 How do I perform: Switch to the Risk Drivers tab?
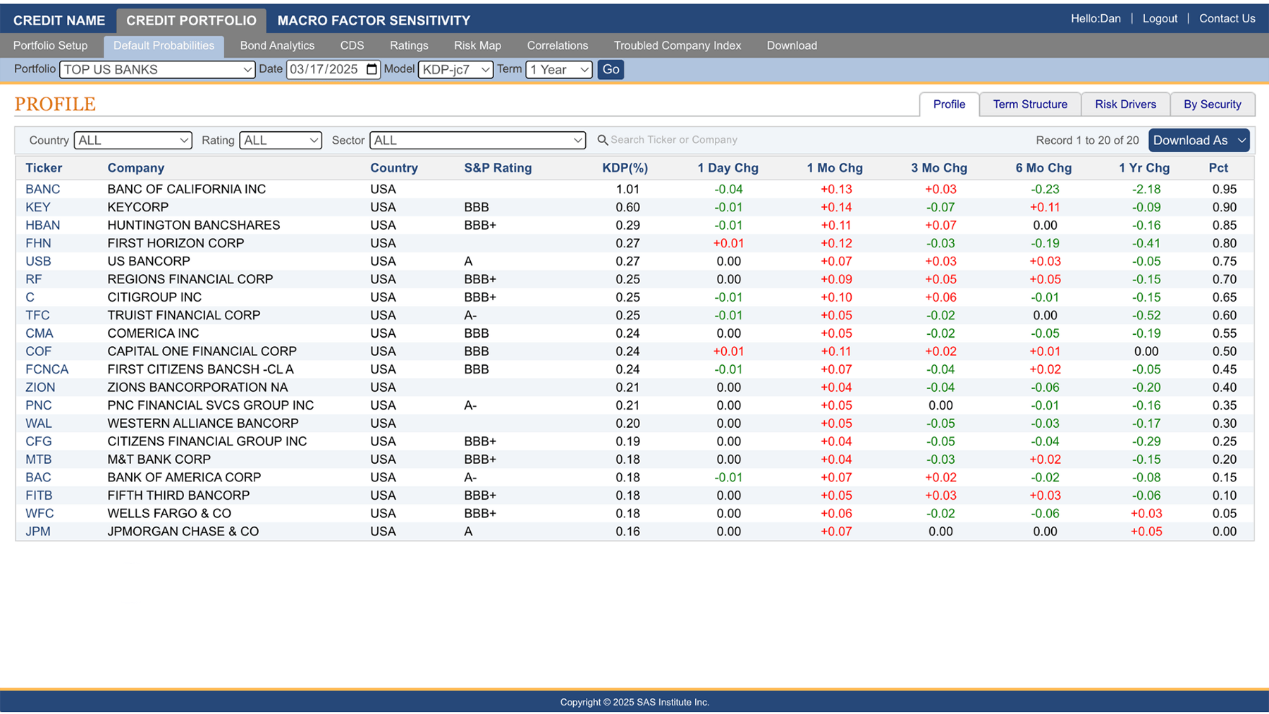1125,104
